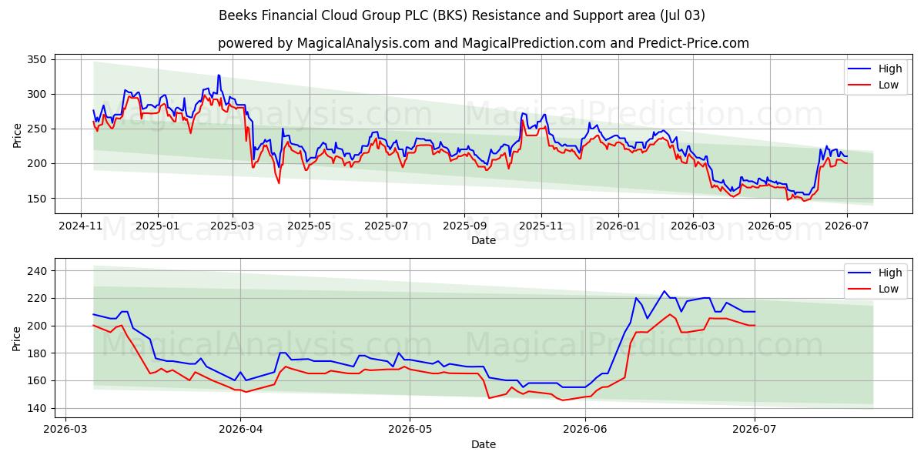This screenshot has width=924, height=462.
Task: Click '240' y-axis value on bottom chart
Action: pyautogui.click(x=38, y=271)
